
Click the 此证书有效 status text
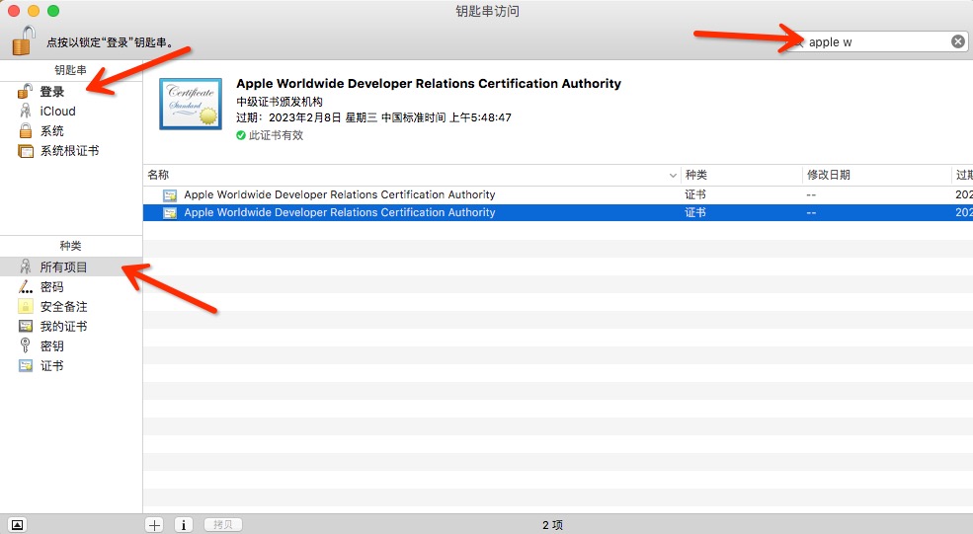pyautogui.click(x=277, y=135)
